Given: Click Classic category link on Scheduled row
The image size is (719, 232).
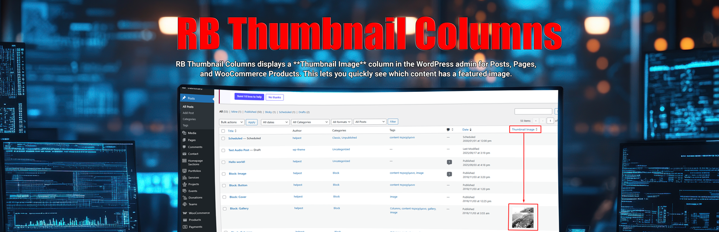Looking at the screenshot, I should point(336,138).
